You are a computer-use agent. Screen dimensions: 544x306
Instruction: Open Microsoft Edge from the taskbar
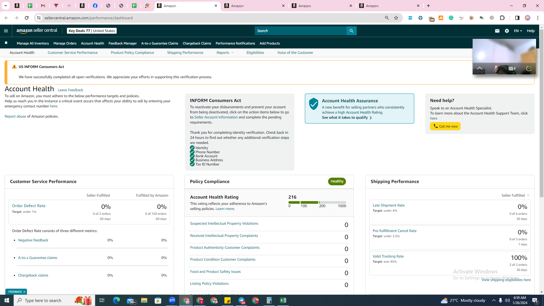coord(116,300)
